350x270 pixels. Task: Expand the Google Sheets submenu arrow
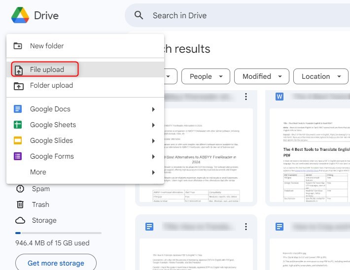click(153, 125)
